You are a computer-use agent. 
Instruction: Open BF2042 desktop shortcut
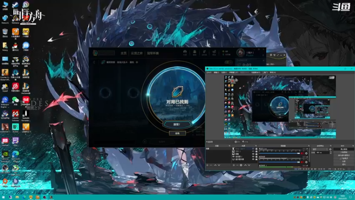pyautogui.click(x=16, y=128)
